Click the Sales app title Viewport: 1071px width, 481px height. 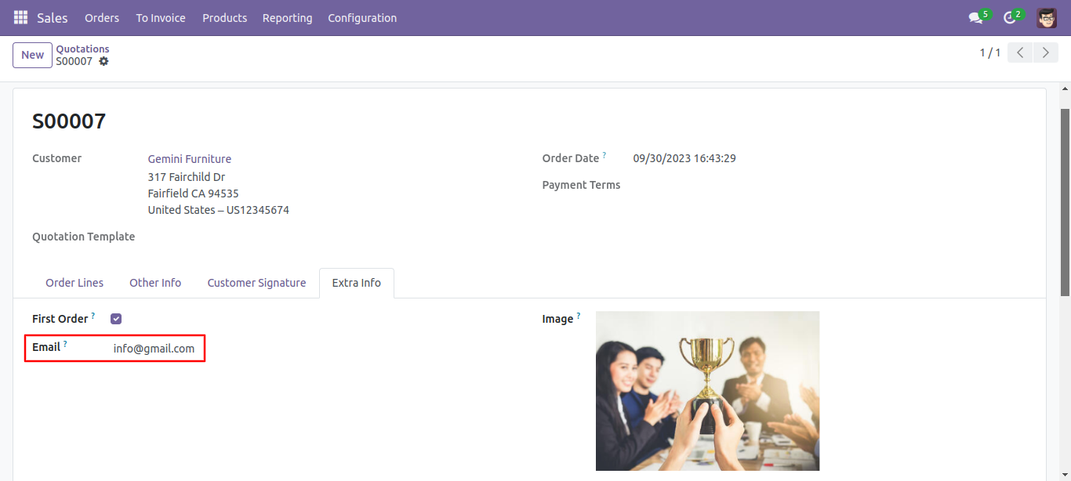(x=53, y=18)
